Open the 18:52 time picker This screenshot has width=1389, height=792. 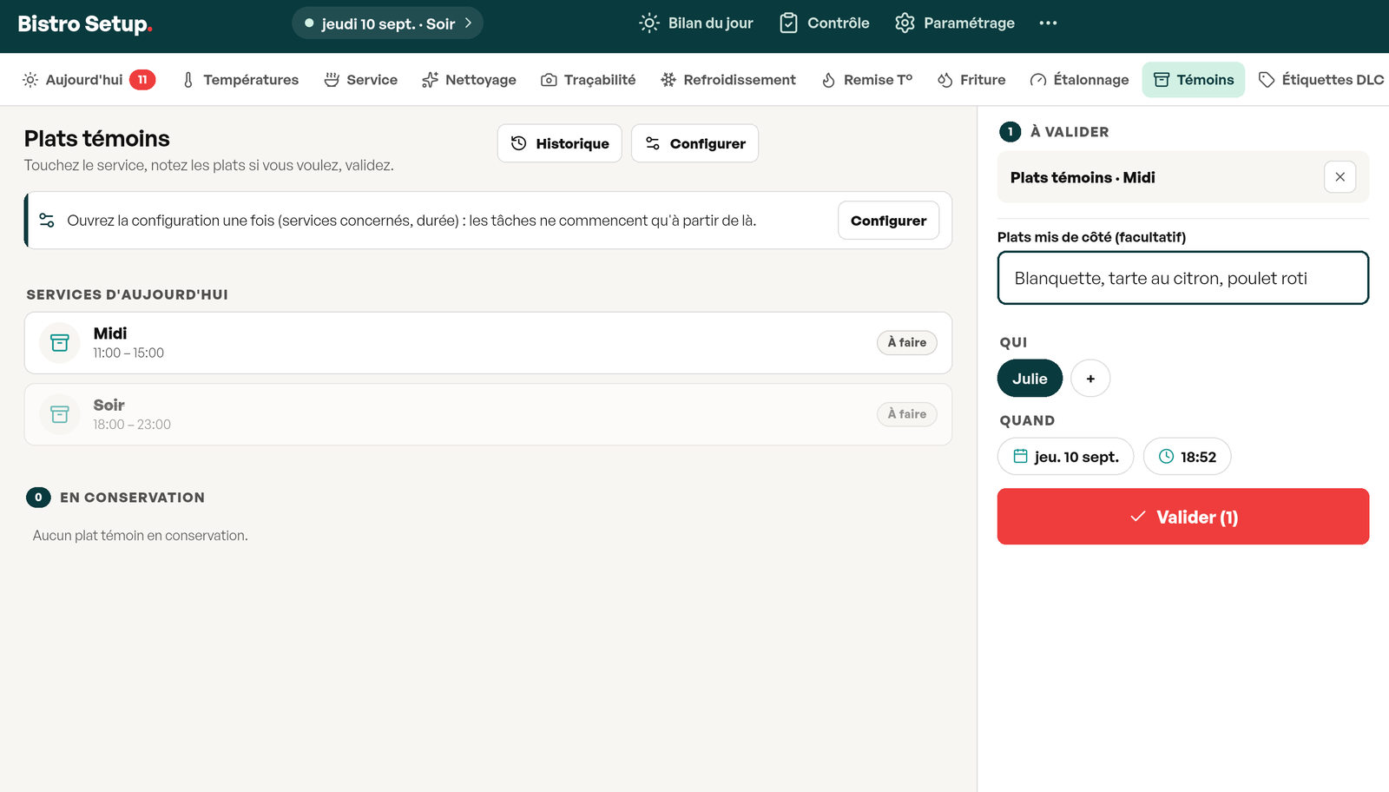coord(1187,457)
